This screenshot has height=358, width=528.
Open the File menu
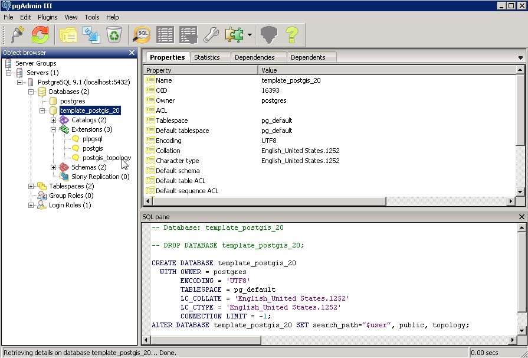[x=8, y=17]
